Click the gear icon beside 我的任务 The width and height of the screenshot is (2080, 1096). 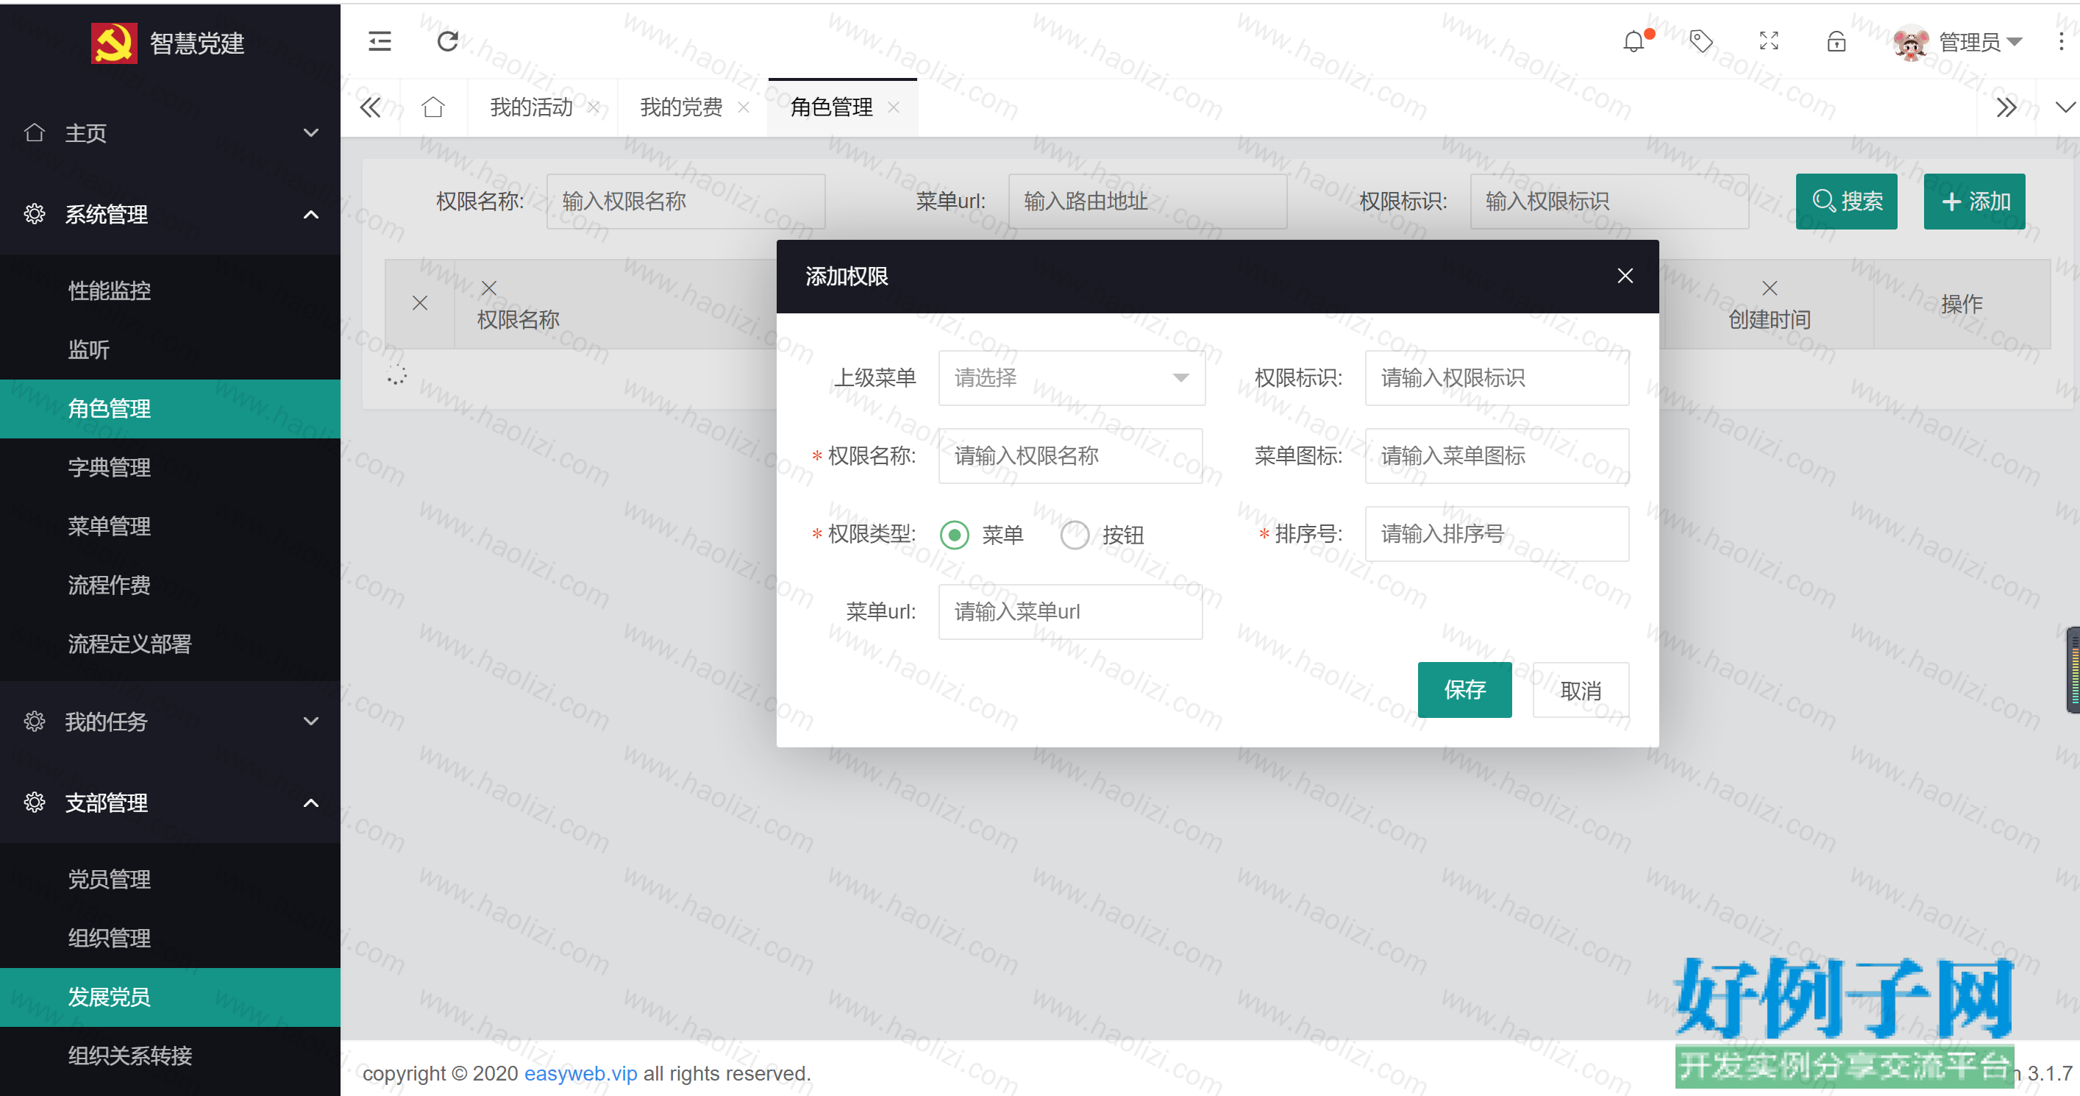pyautogui.click(x=34, y=722)
